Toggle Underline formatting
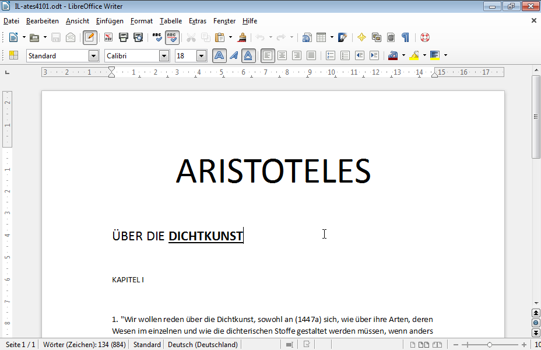The image size is (541, 350). pyautogui.click(x=248, y=55)
